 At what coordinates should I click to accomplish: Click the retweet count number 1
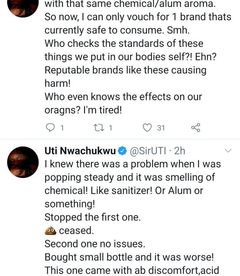(x=111, y=128)
